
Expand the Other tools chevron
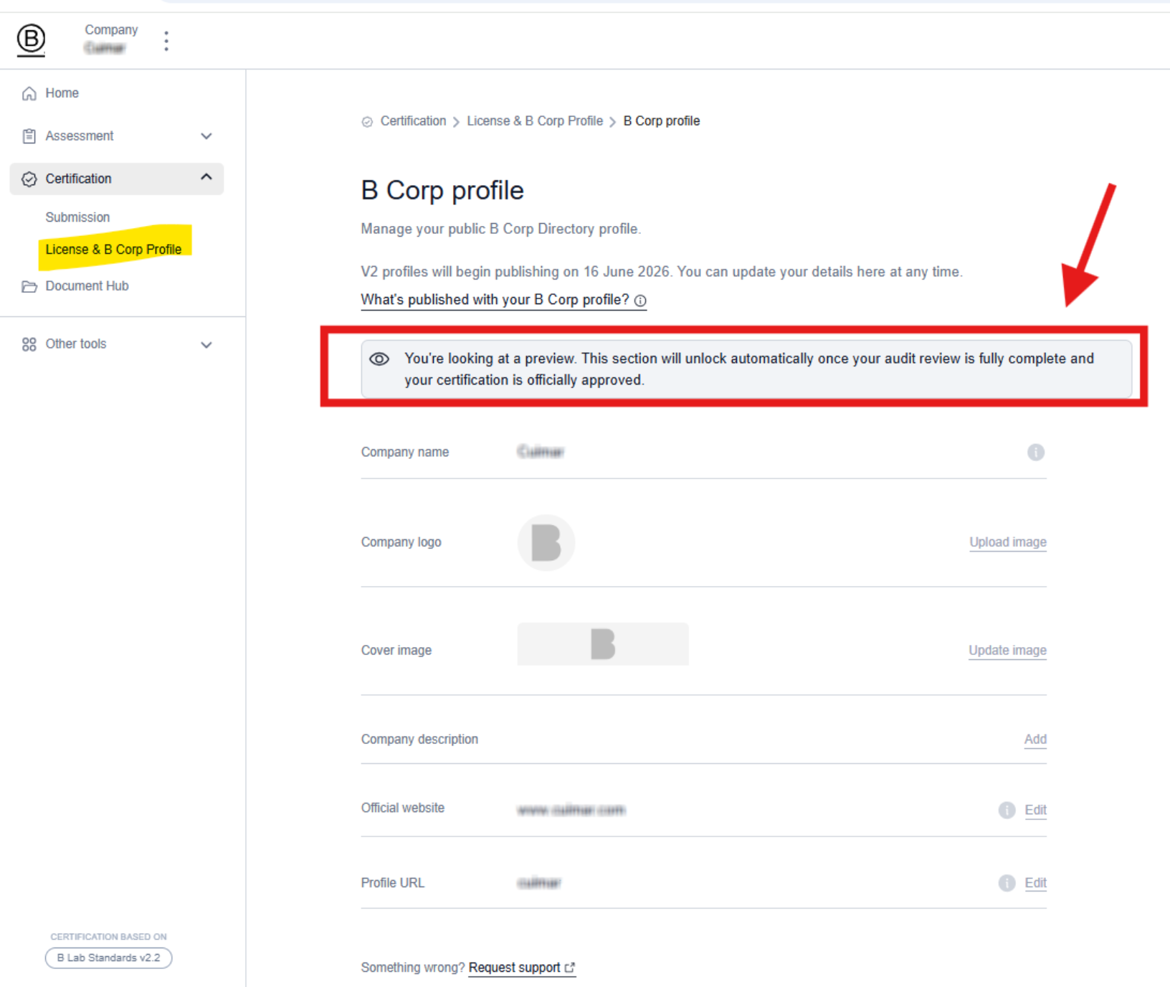coord(206,345)
